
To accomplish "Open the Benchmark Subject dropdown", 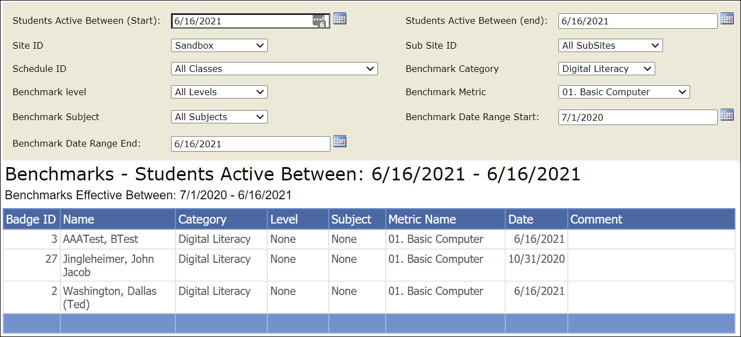I will pos(219,116).
